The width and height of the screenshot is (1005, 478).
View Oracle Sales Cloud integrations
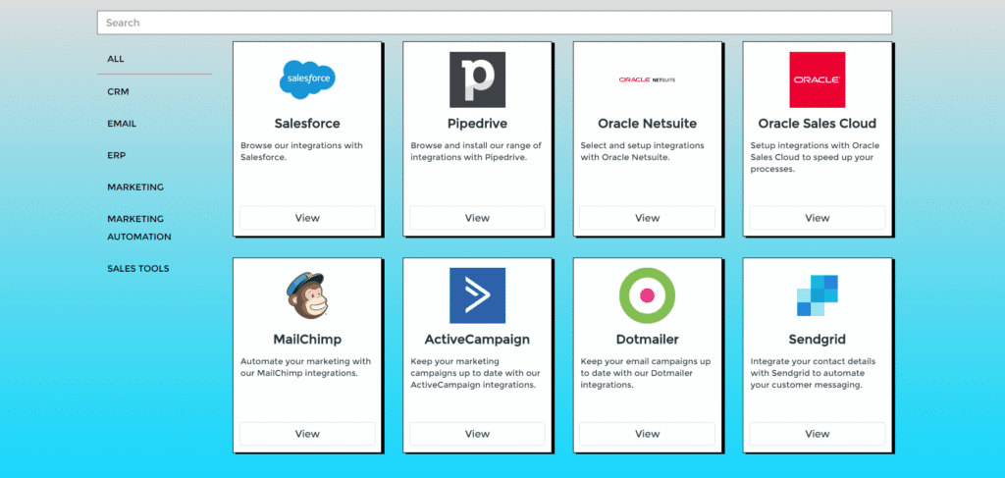click(x=817, y=218)
